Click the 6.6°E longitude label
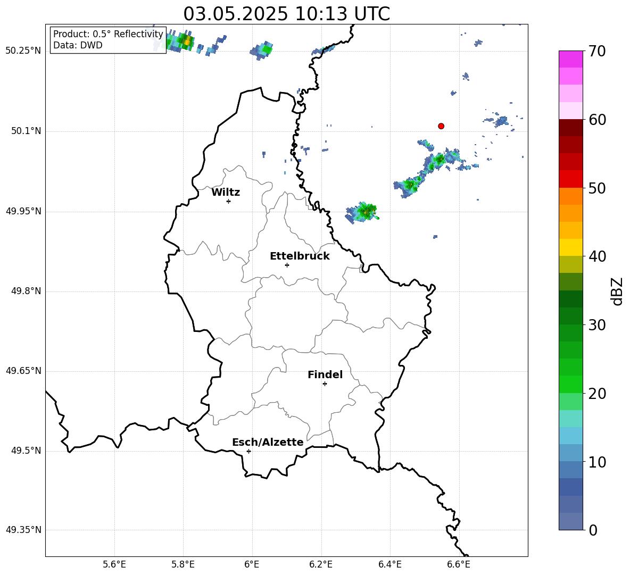630x575 pixels. tap(459, 564)
